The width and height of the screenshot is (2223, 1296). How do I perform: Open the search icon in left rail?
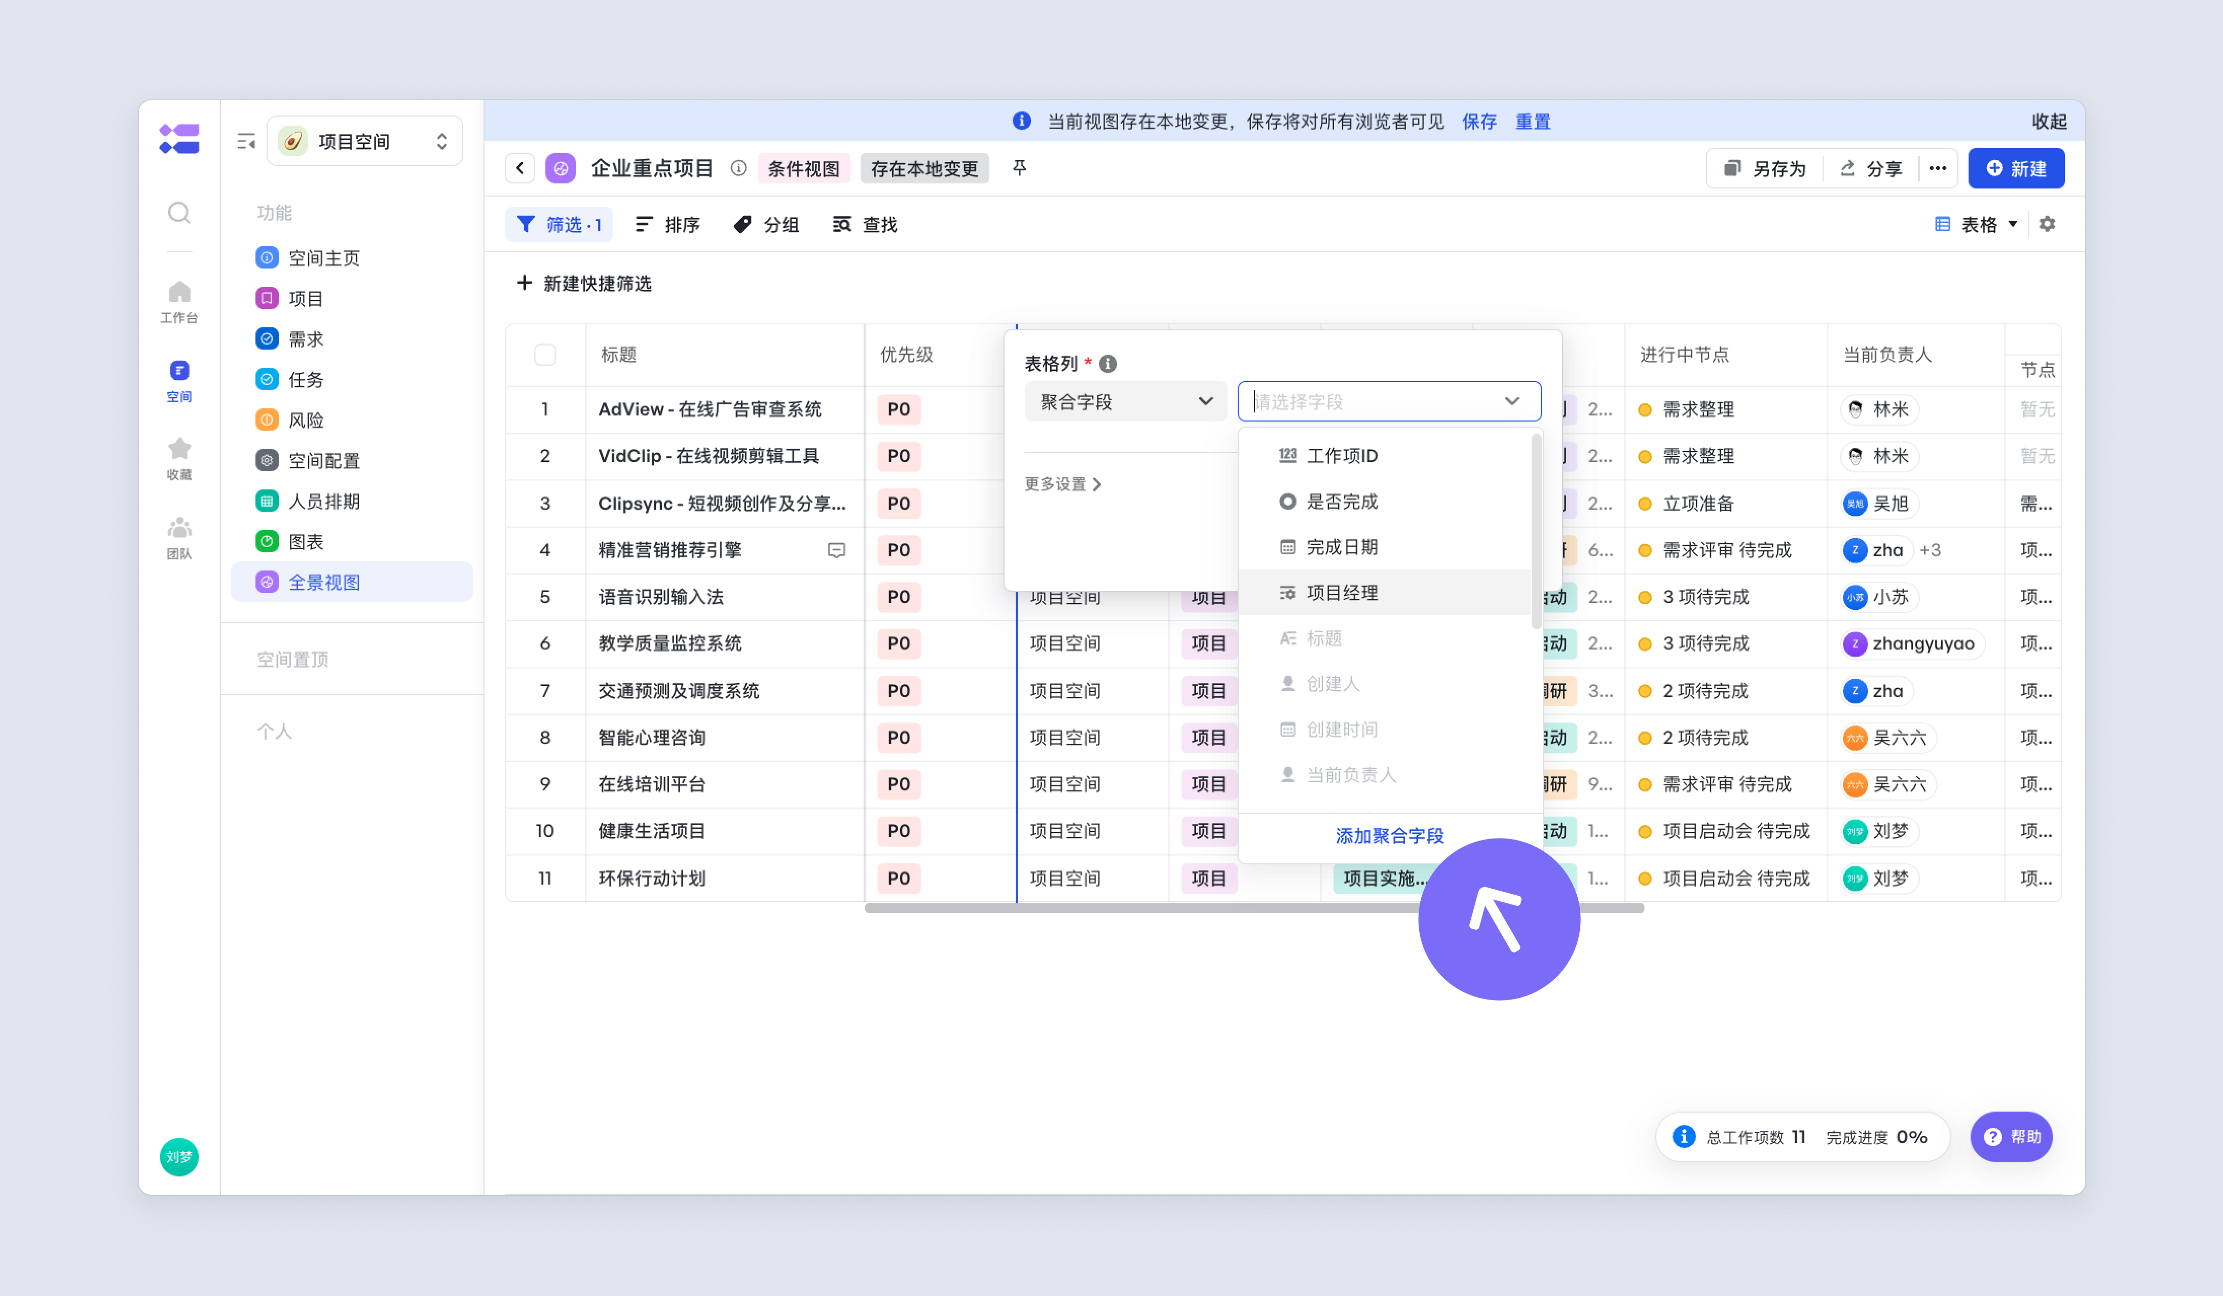click(179, 212)
